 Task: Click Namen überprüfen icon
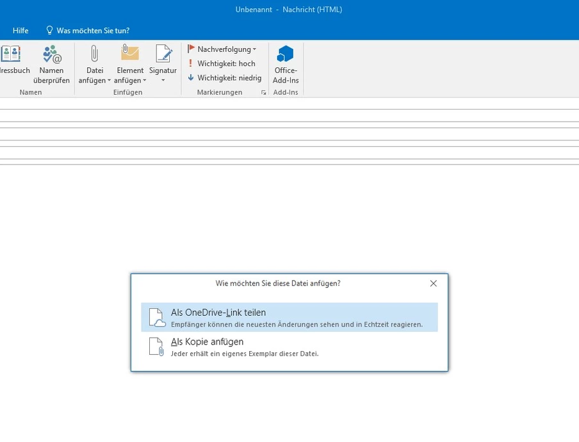(52, 54)
